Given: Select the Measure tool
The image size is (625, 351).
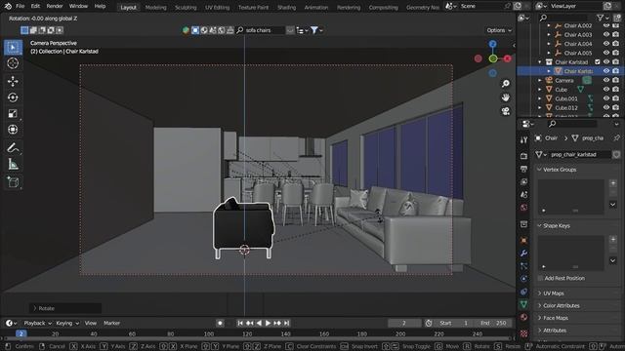Looking at the screenshot, I should click(13, 164).
